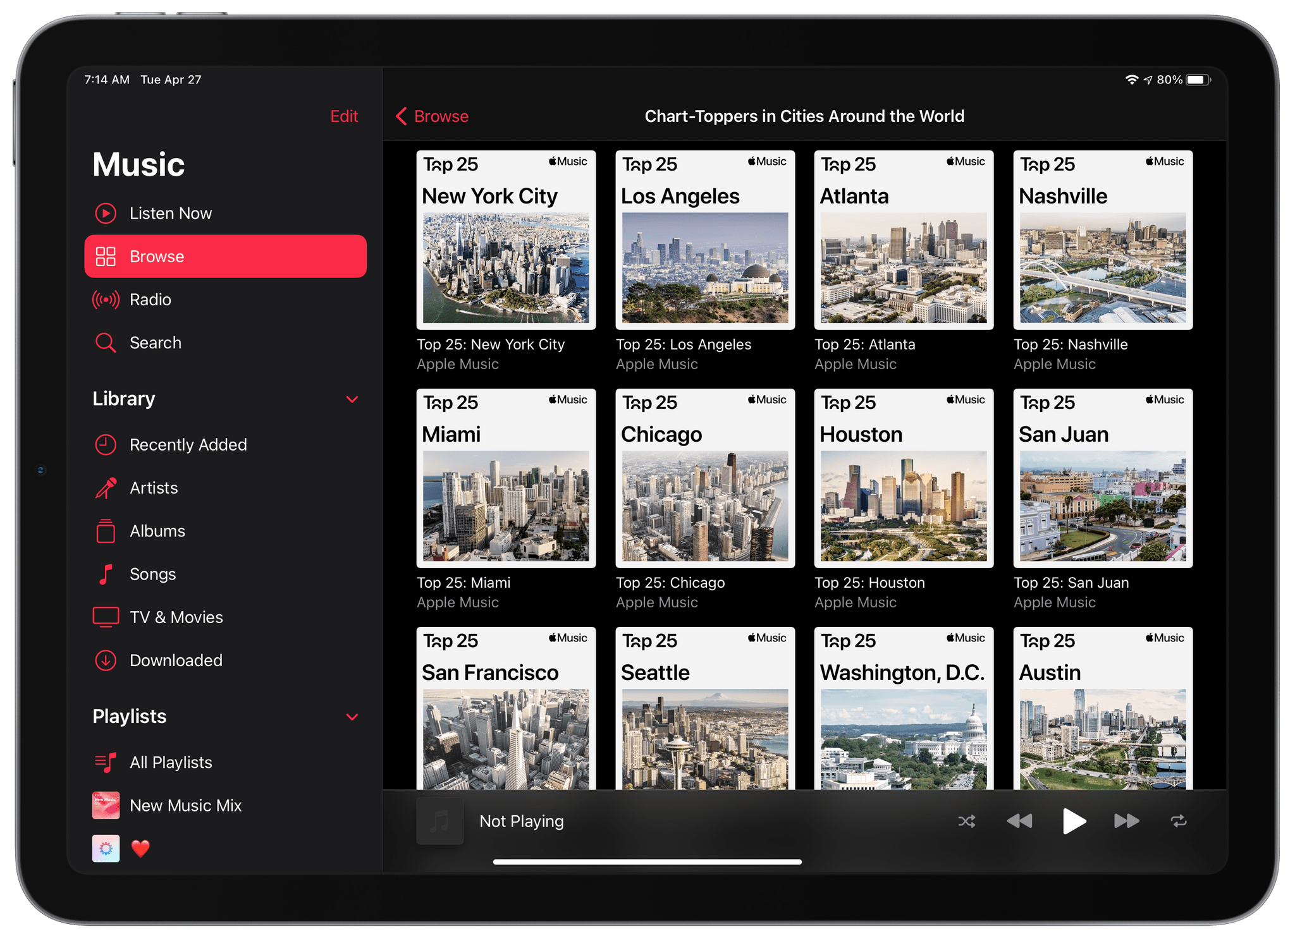1295x941 pixels.
Task: Collapse the Playlists section chevron
Action: (x=352, y=717)
